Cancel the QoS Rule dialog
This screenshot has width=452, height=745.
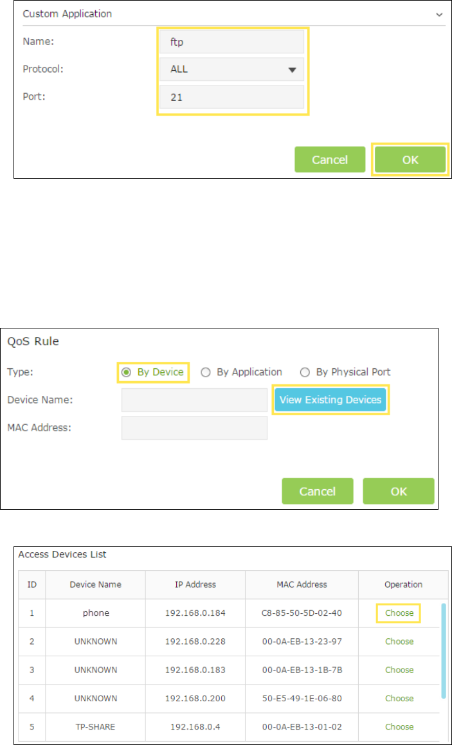tap(318, 491)
